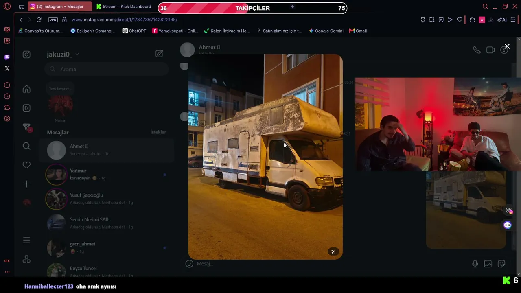Go back to the previous page
The image size is (521, 293).
21,20
